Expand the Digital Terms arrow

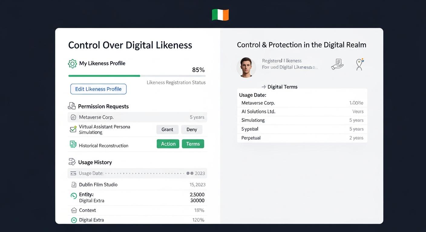click(x=263, y=87)
